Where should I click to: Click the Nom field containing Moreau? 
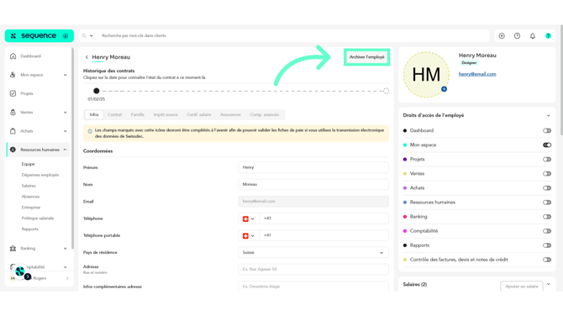point(313,184)
